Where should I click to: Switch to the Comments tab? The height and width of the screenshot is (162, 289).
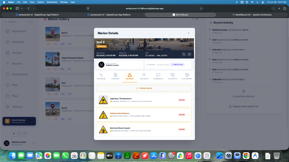click(x=158, y=76)
